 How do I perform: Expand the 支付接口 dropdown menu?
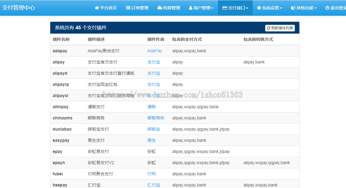click(235, 8)
